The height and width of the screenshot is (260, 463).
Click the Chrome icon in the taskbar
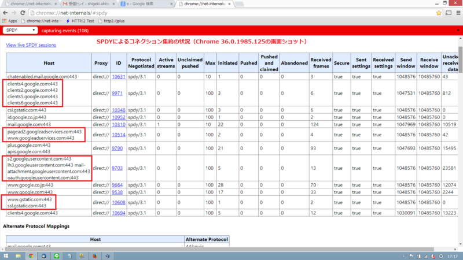(x=31, y=256)
